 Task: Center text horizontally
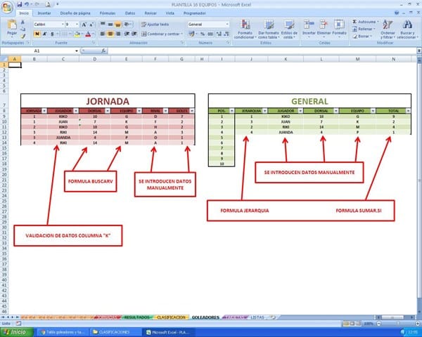[110, 34]
